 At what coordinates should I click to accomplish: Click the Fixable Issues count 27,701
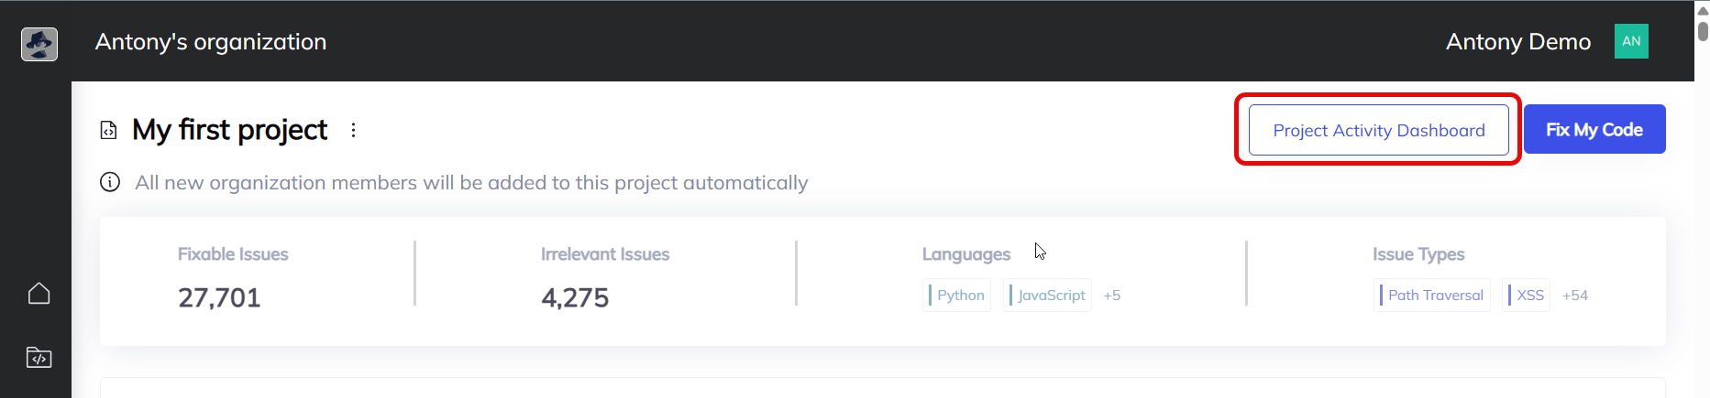pos(219,298)
